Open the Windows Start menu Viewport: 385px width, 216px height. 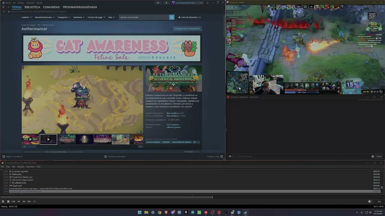click(x=140, y=212)
